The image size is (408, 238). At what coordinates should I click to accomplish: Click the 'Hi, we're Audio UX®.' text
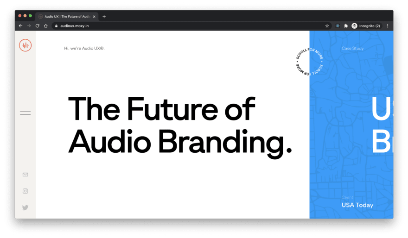pos(84,48)
